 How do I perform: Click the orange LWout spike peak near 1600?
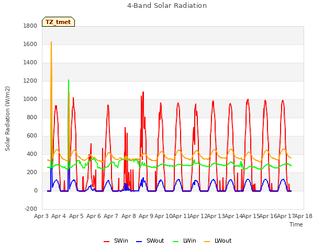click(x=51, y=42)
